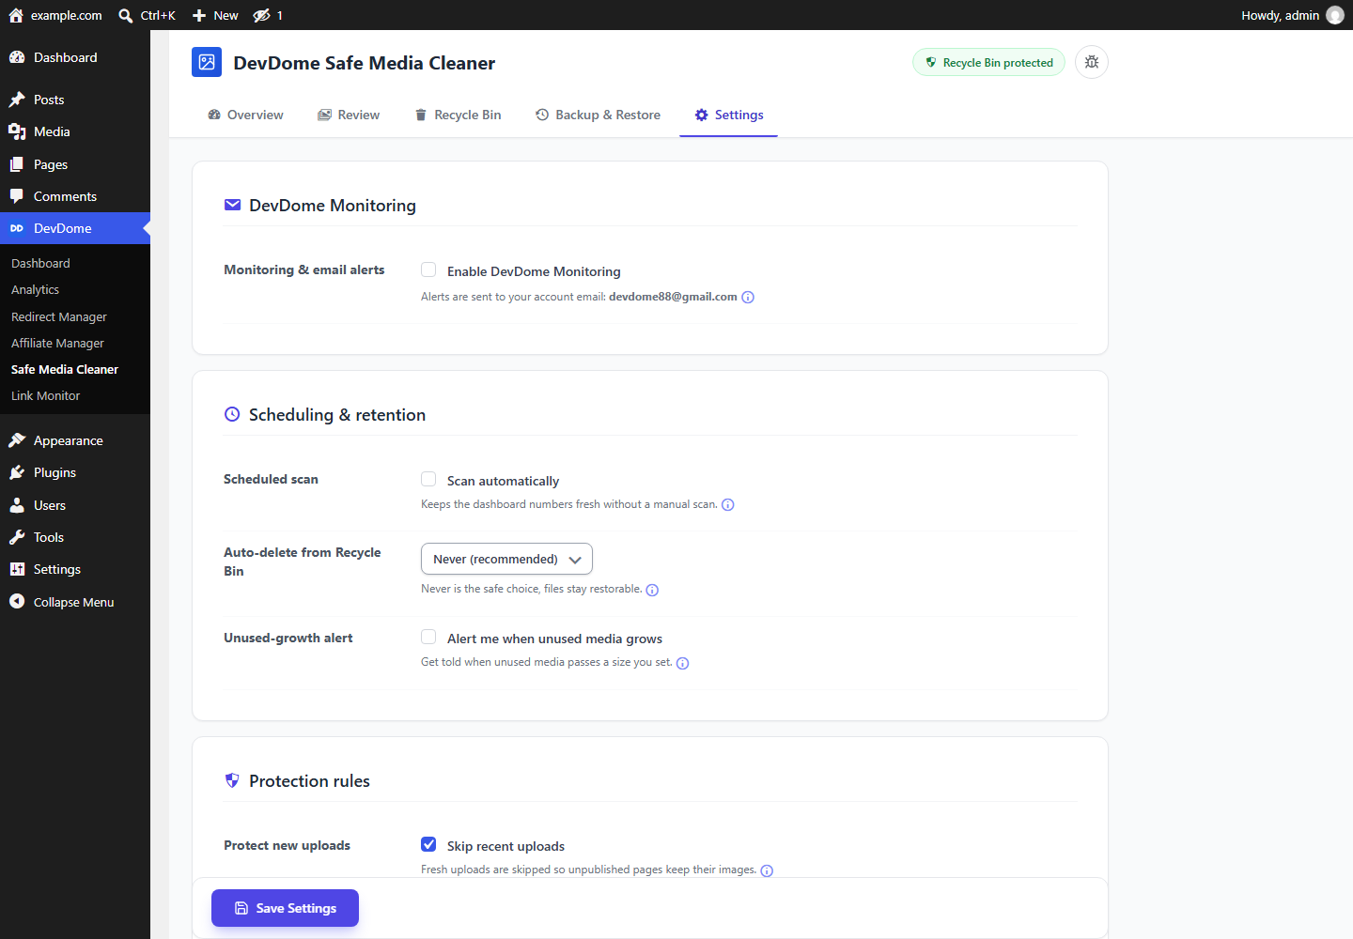
Task: Click the Plugins plug icon
Action: (17, 472)
